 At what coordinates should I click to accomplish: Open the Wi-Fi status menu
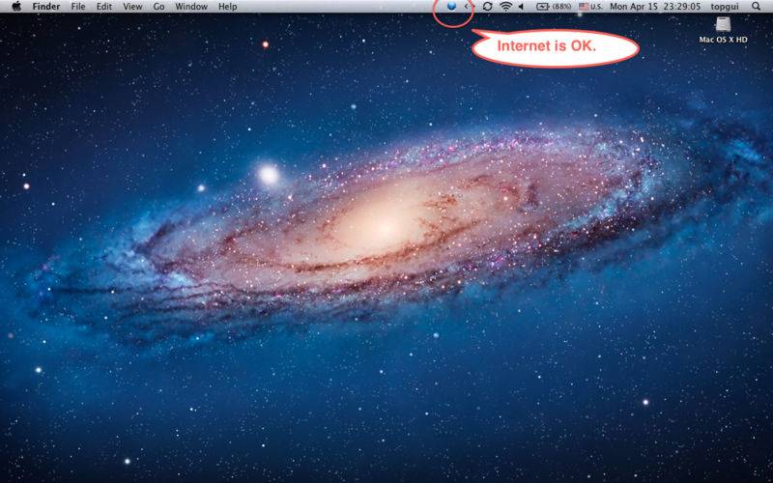pyautogui.click(x=505, y=7)
